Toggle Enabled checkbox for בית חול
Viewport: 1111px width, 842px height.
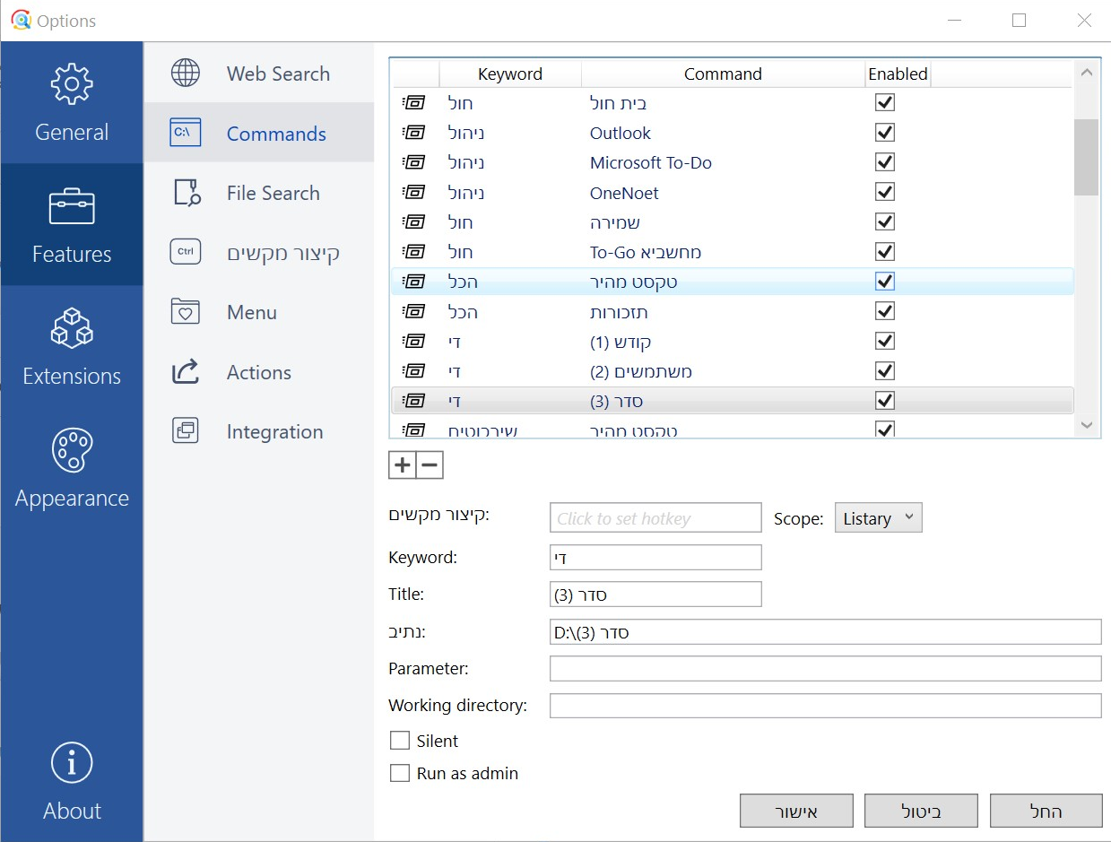(885, 103)
